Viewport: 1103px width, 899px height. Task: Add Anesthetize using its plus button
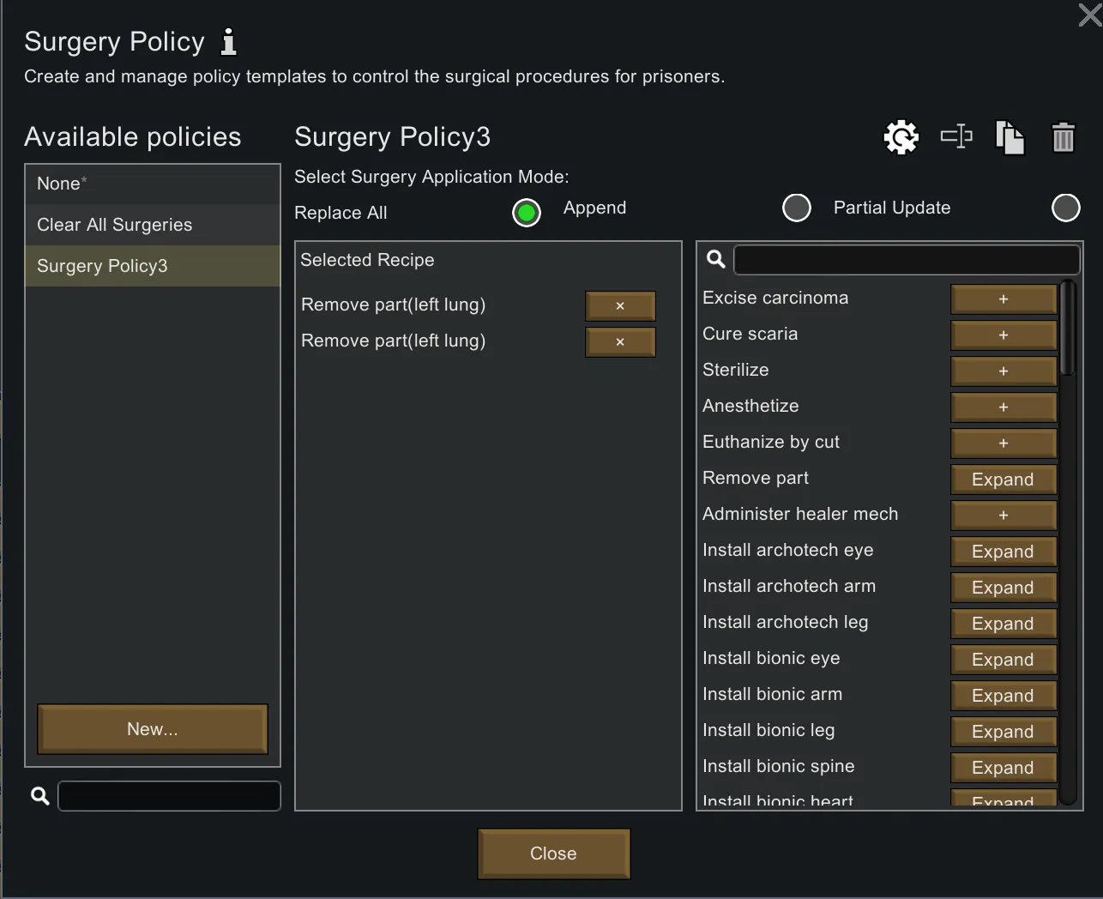pos(1003,407)
